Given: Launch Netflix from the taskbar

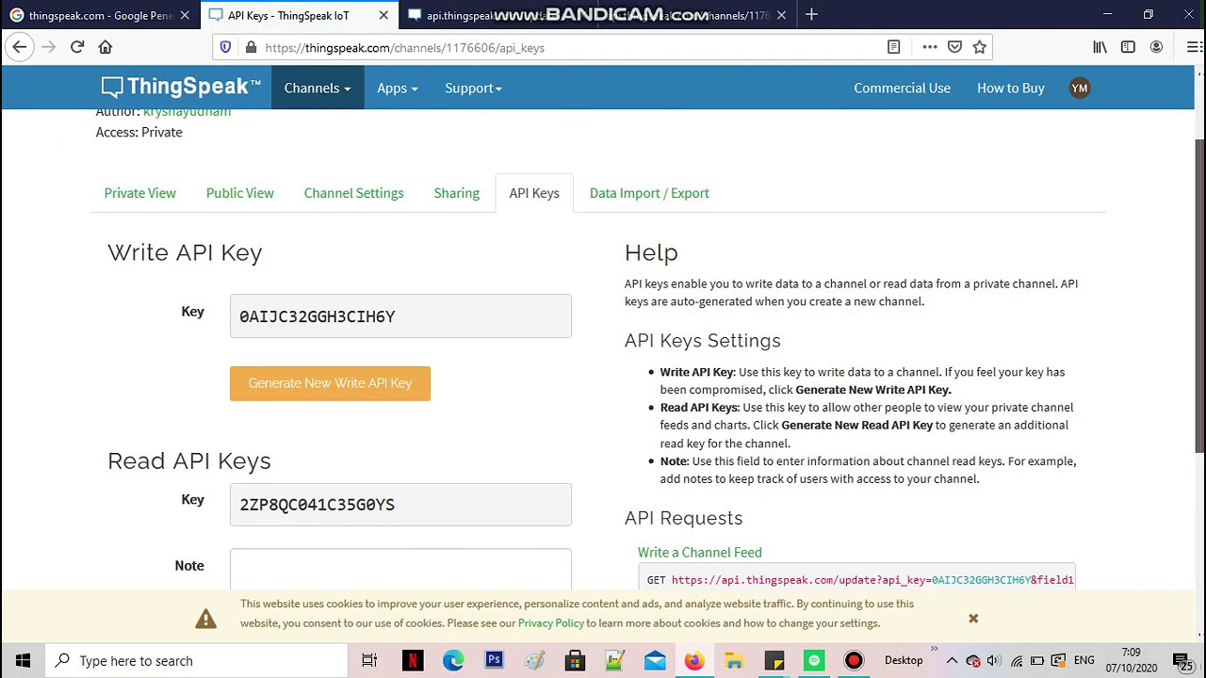Looking at the screenshot, I should [413, 661].
